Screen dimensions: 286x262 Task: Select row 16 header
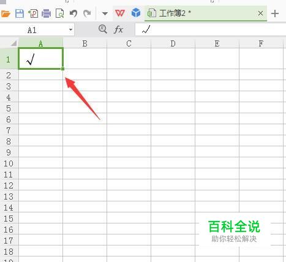9,229
